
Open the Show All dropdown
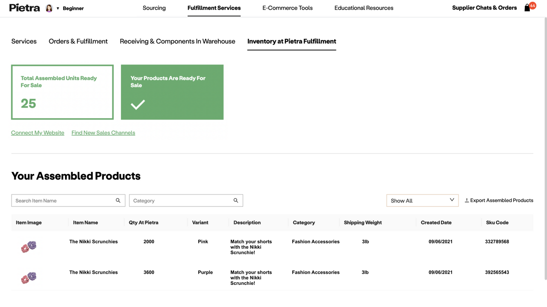click(422, 200)
